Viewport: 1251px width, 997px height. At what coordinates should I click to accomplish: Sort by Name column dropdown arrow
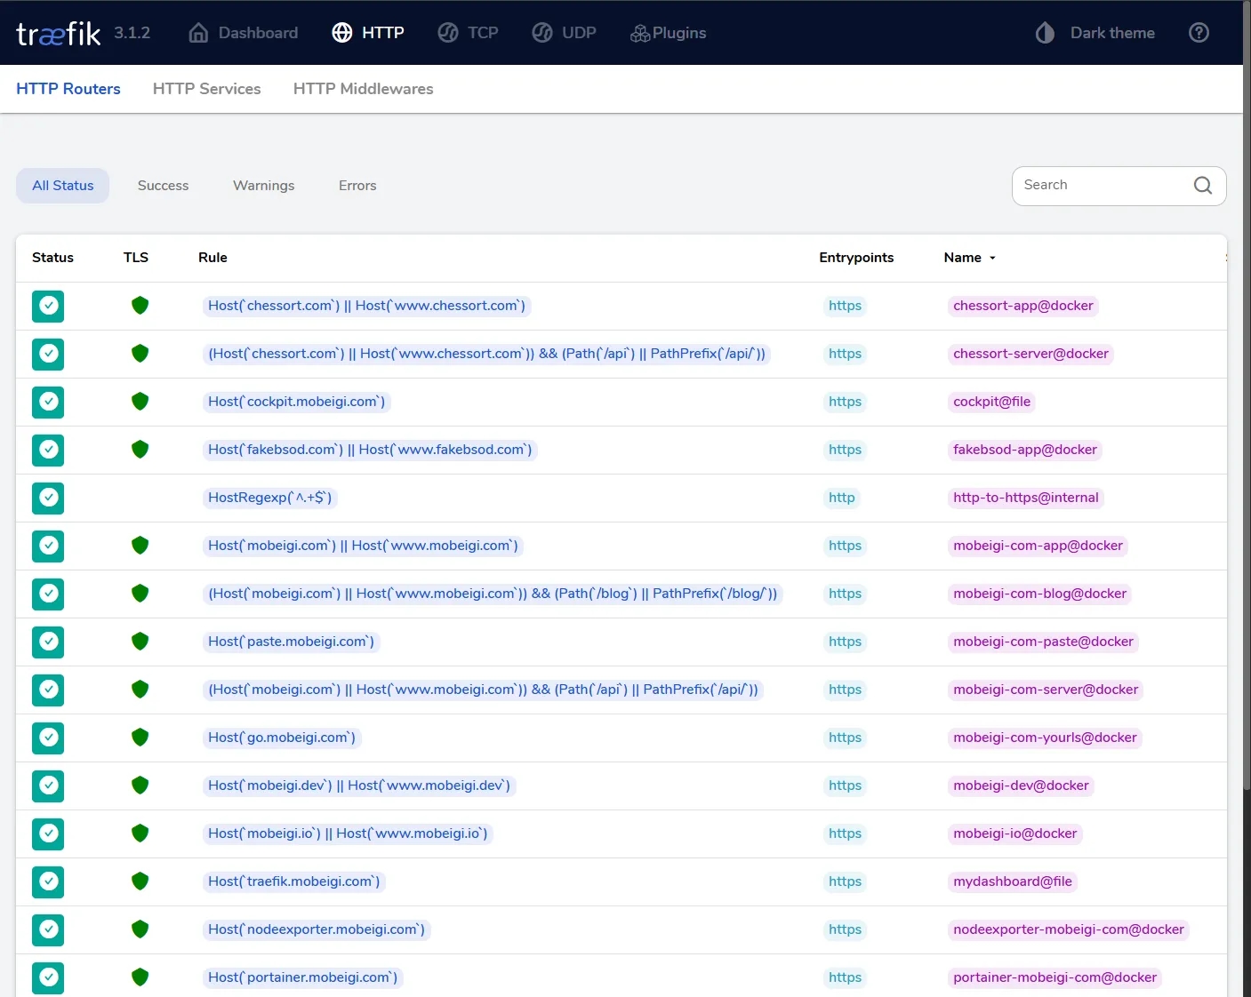point(992,258)
